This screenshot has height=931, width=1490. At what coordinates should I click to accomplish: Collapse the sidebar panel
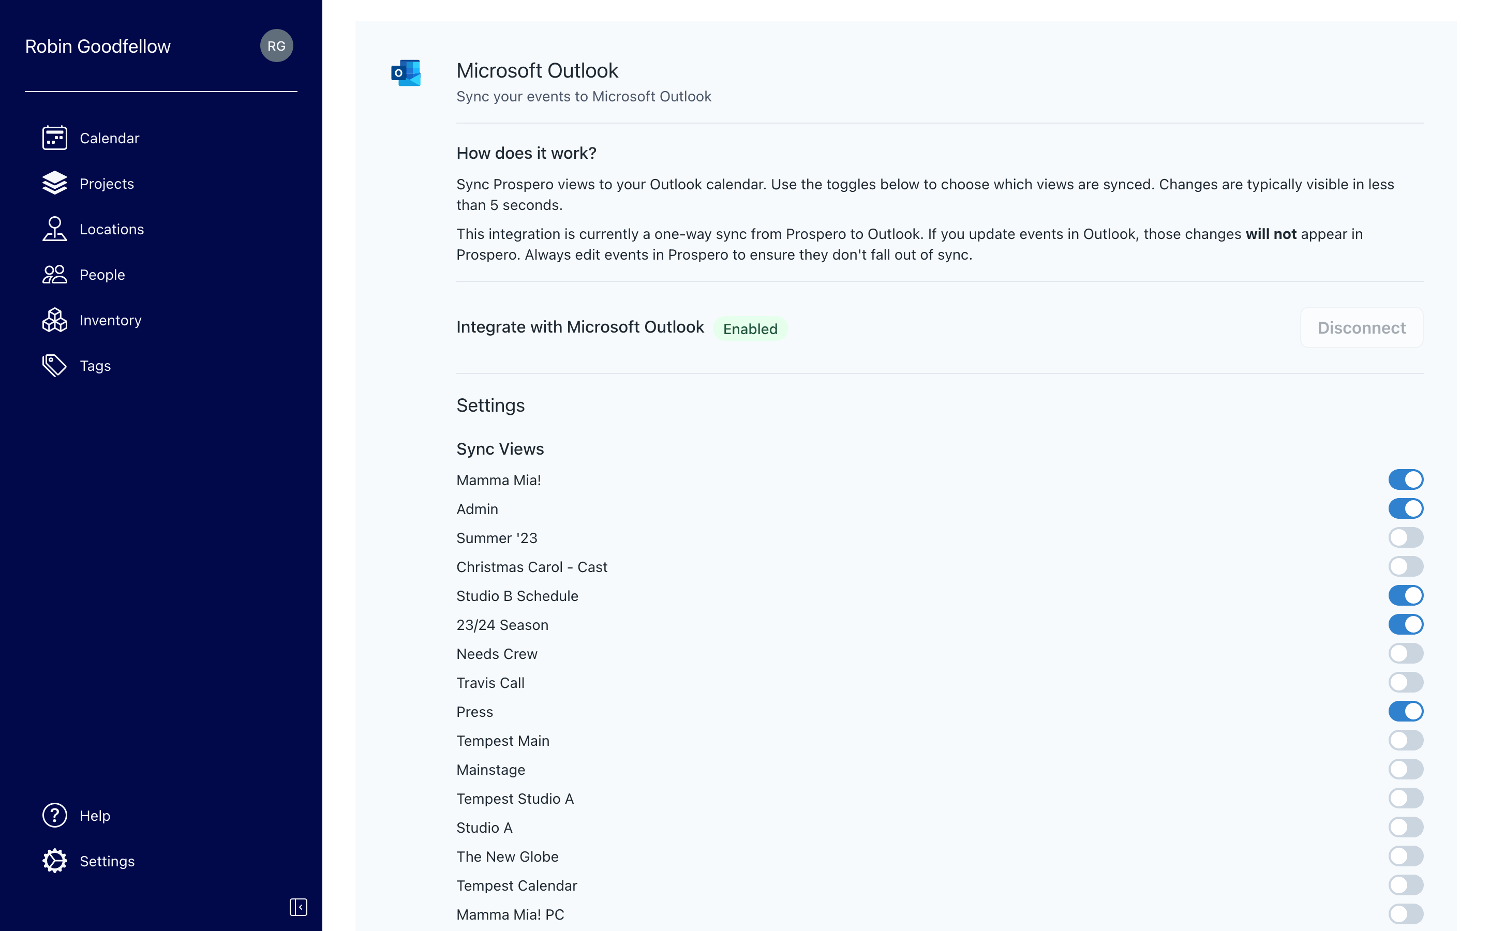tap(298, 907)
